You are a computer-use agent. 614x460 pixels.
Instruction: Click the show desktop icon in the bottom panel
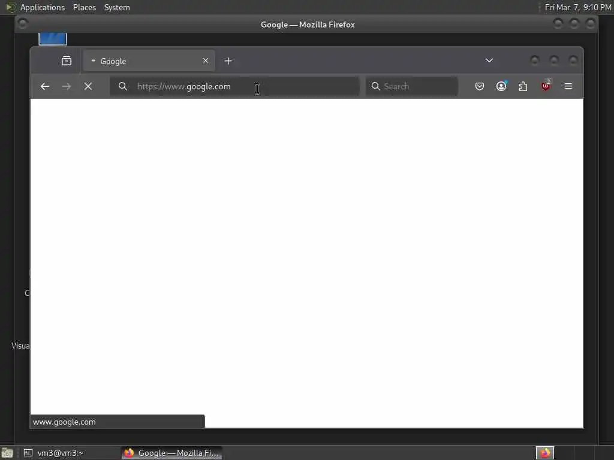click(7, 453)
